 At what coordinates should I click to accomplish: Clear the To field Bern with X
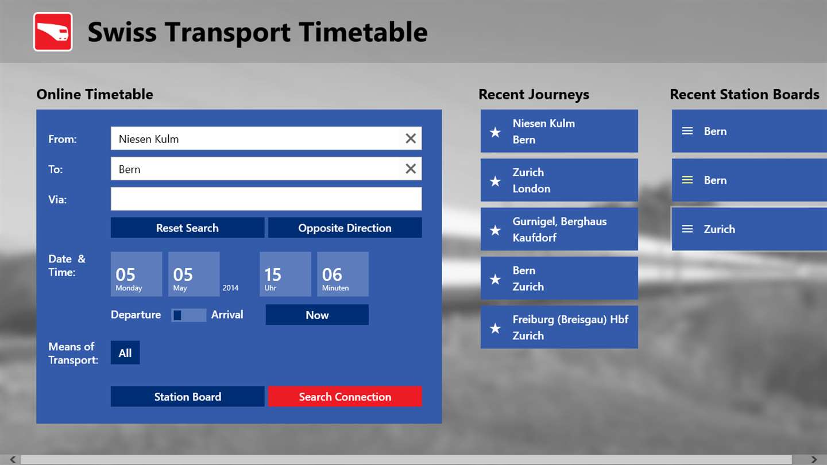411,169
